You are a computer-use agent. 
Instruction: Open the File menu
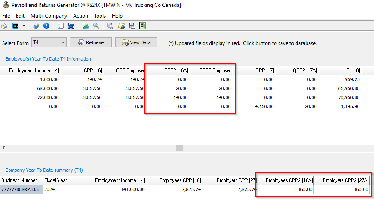point(6,16)
